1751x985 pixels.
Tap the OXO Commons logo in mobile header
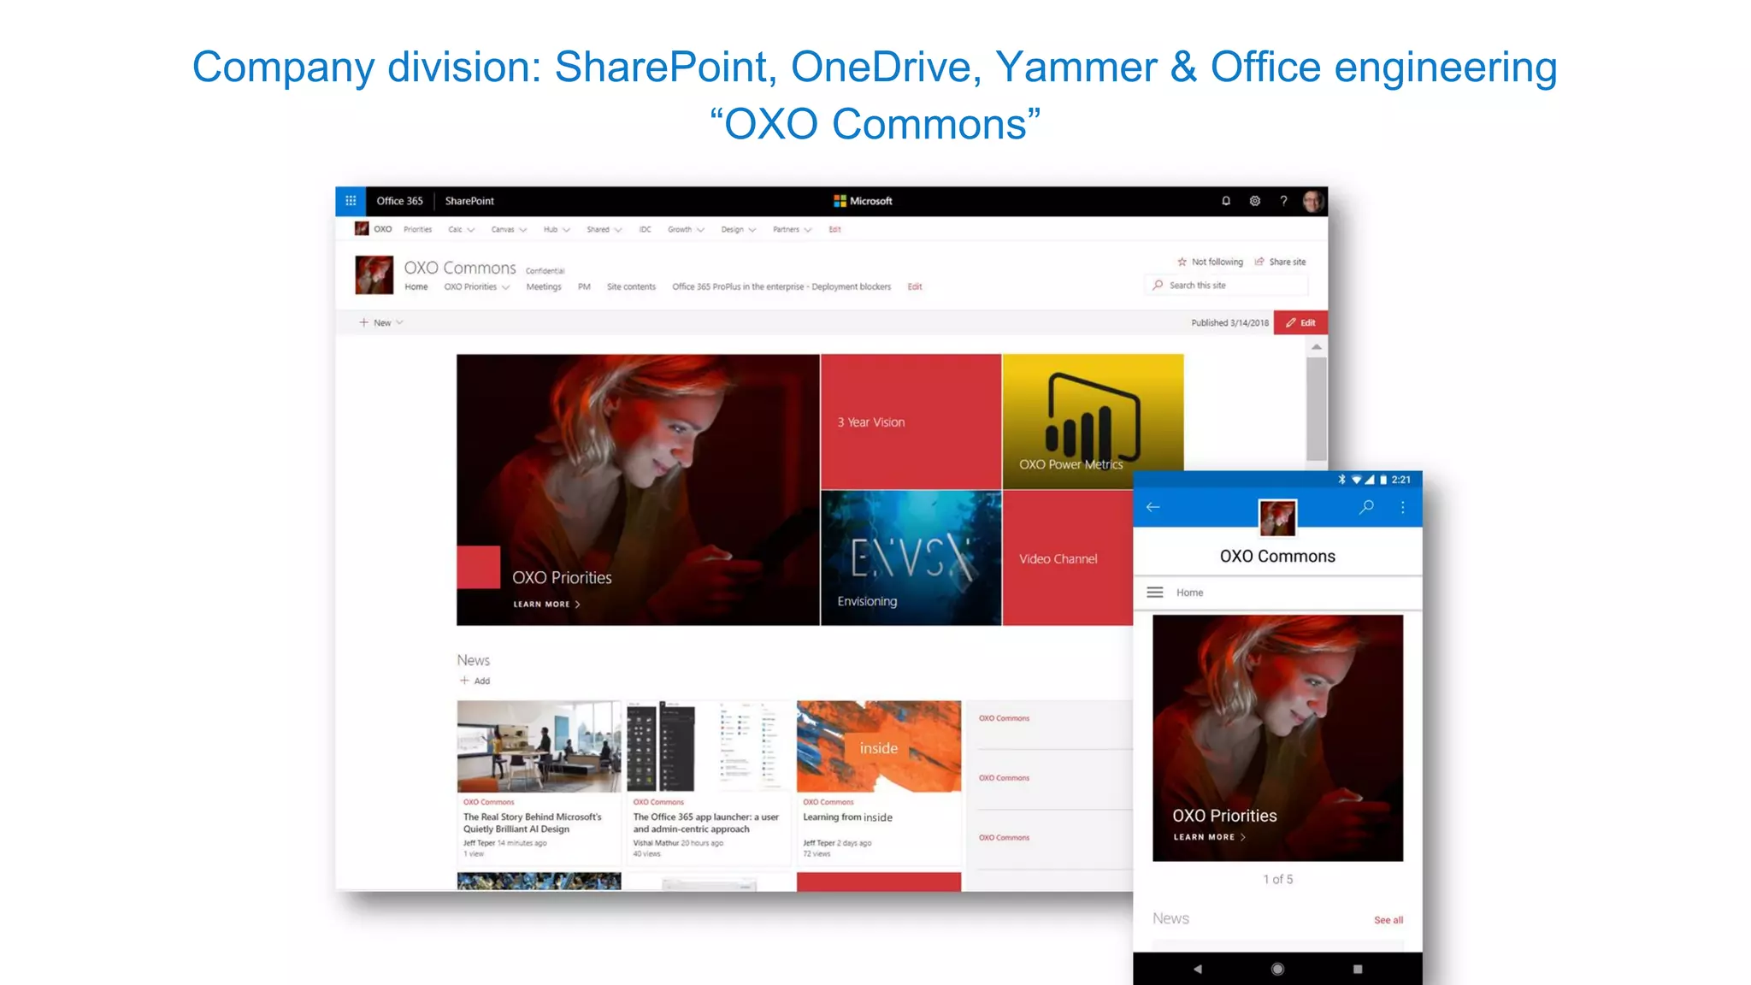pos(1277,517)
